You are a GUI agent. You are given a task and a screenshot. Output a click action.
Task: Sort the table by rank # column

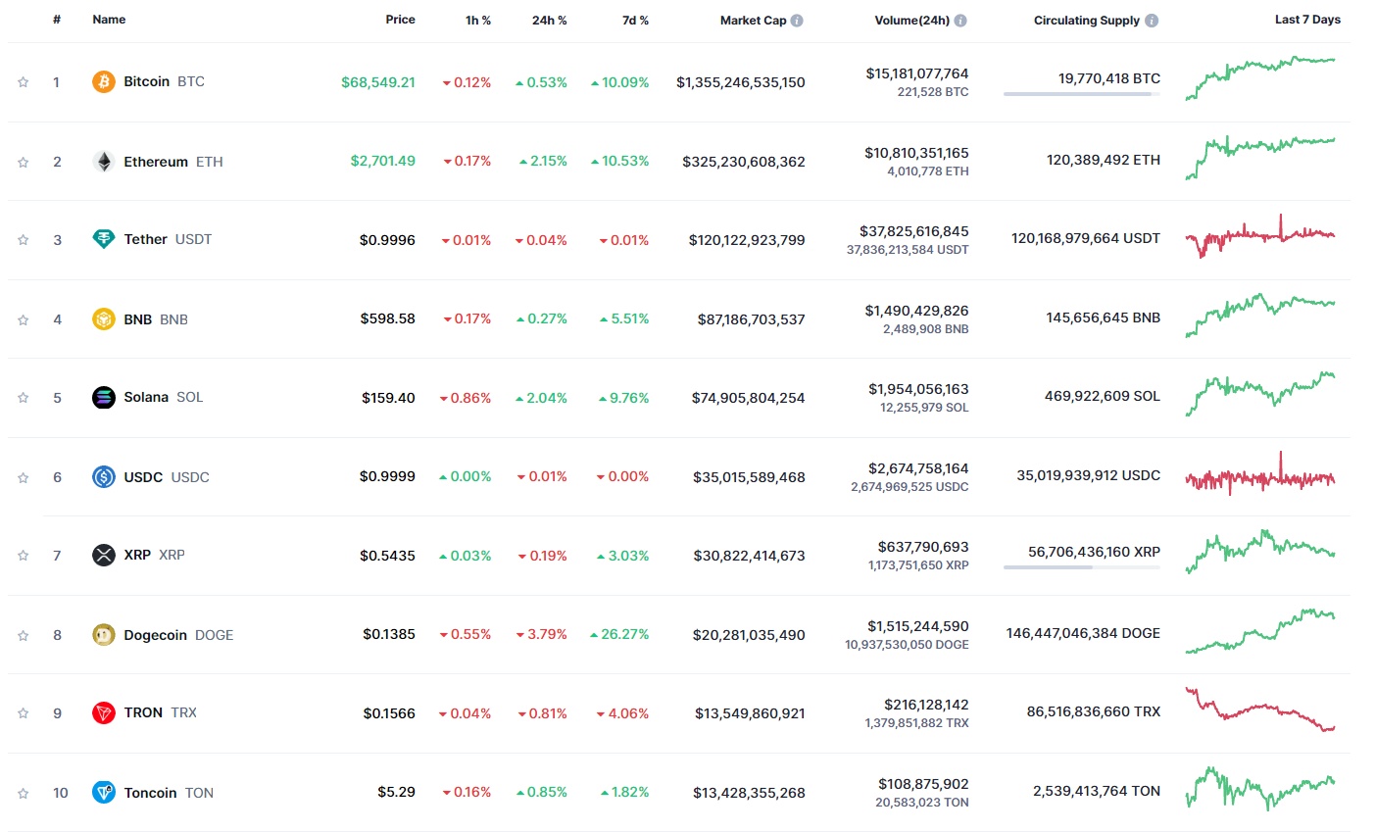tap(57, 20)
